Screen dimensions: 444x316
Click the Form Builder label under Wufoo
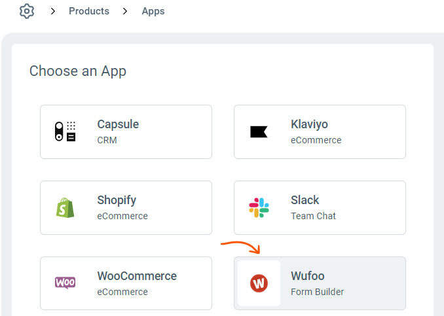(x=317, y=292)
